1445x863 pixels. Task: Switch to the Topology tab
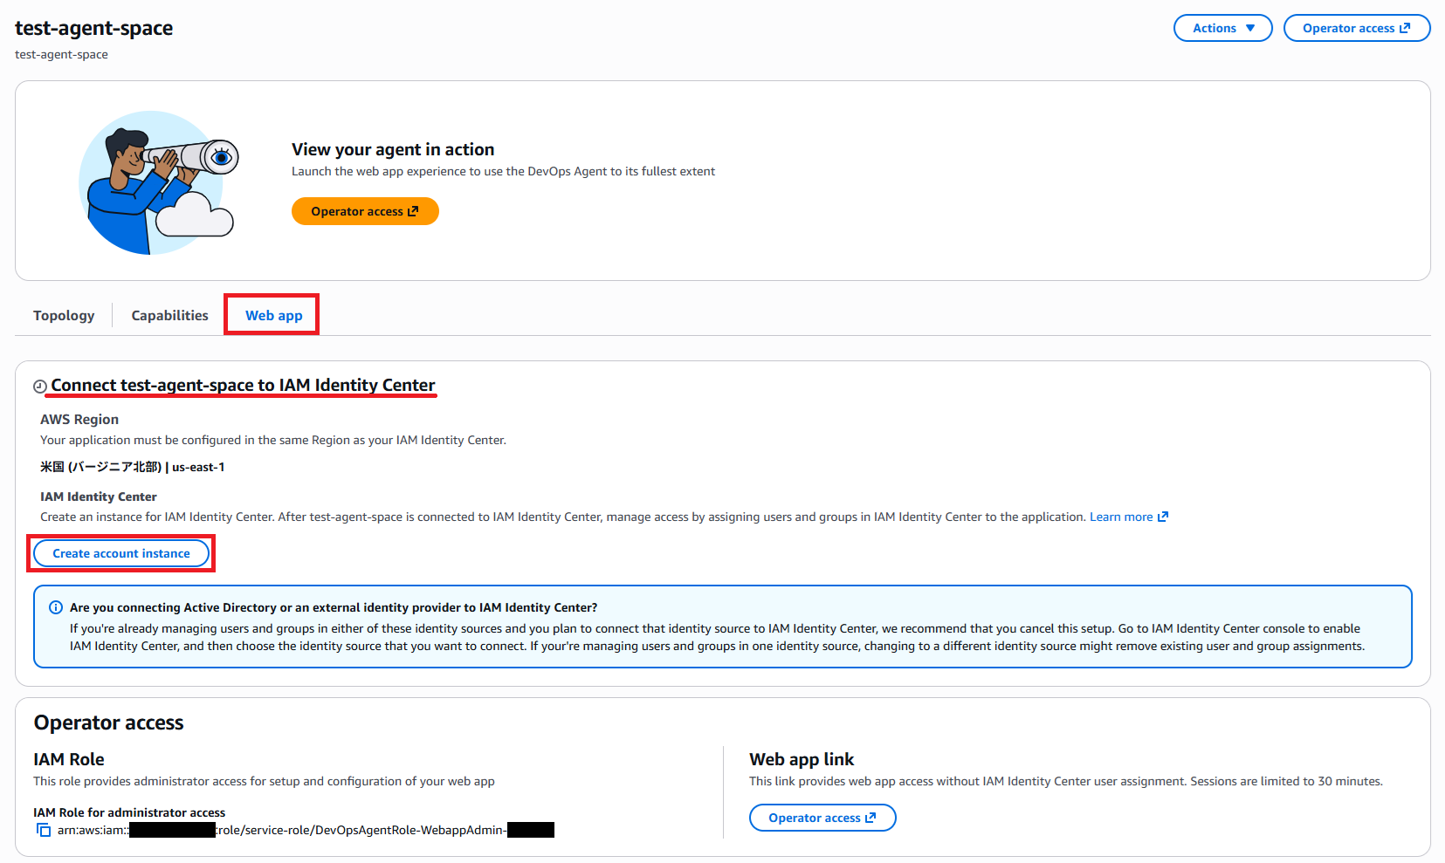63,315
